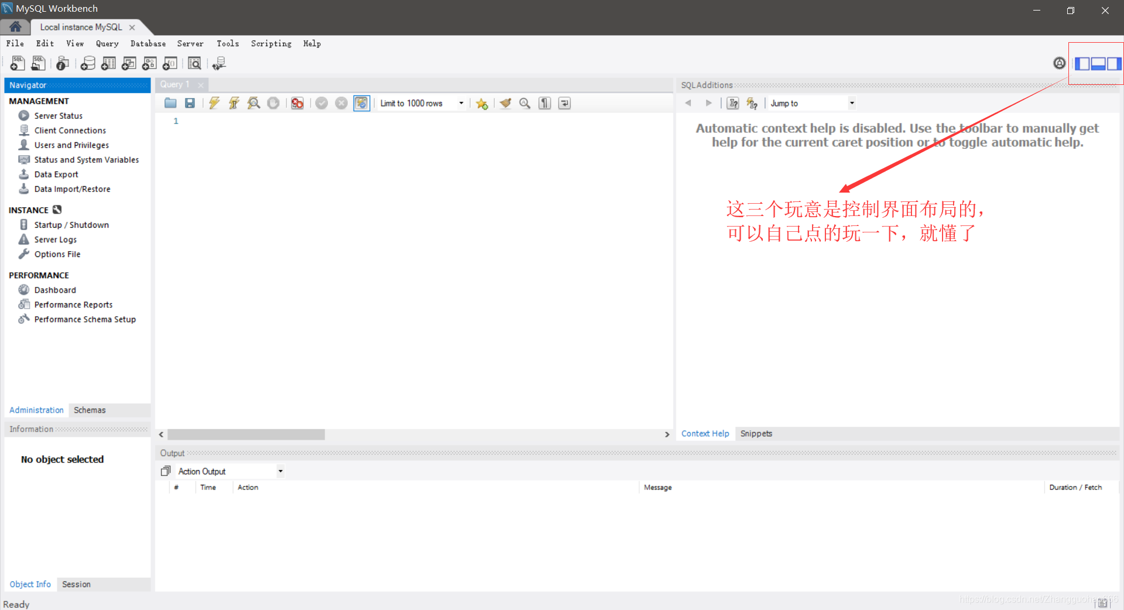
Task: Create a new table in the active schema
Action: [x=108, y=63]
